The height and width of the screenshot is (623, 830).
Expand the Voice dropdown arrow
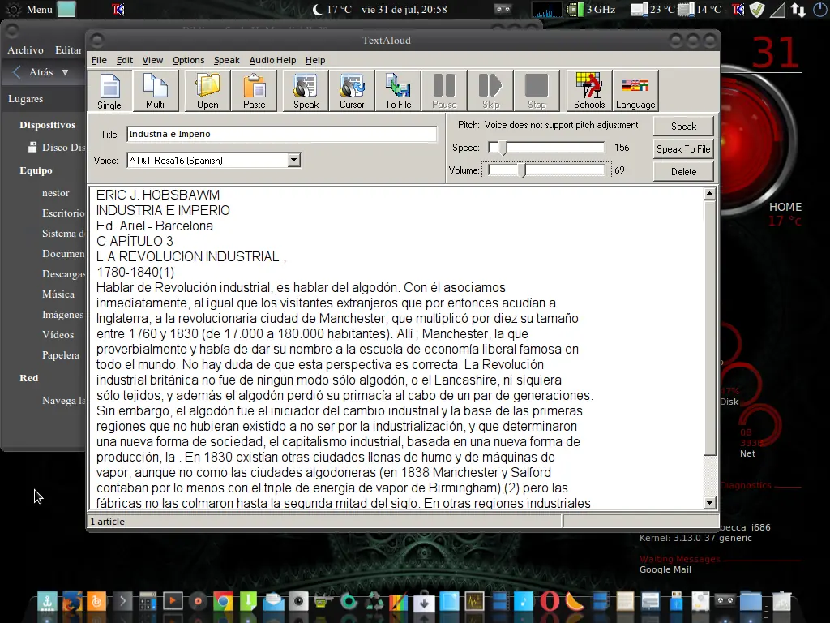(293, 160)
